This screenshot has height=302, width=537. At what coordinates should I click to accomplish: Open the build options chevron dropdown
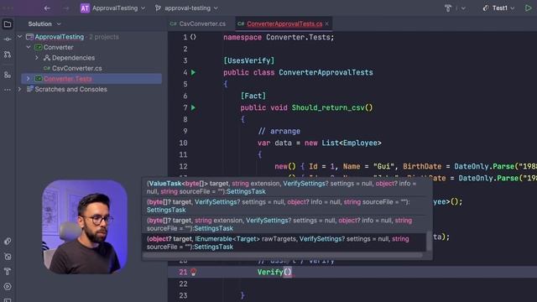click(x=463, y=8)
